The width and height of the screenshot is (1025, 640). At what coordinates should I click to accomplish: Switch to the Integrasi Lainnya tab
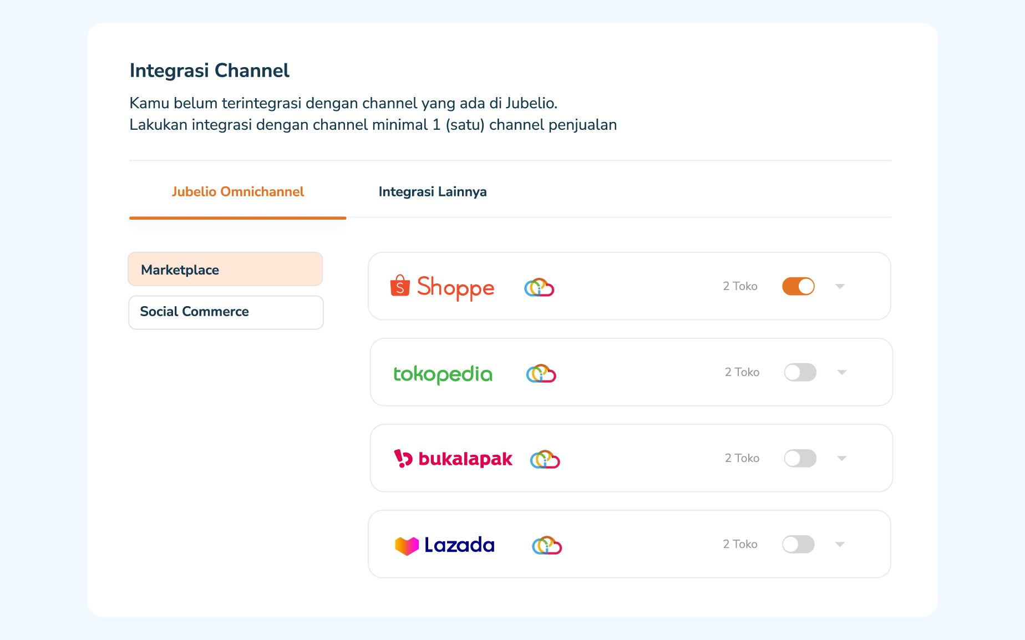[432, 192]
